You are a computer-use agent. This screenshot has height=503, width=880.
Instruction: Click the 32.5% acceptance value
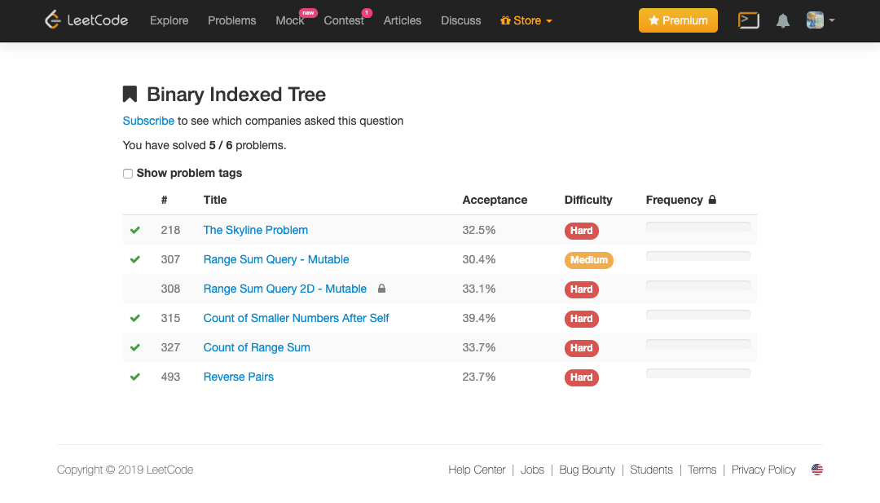tap(479, 230)
